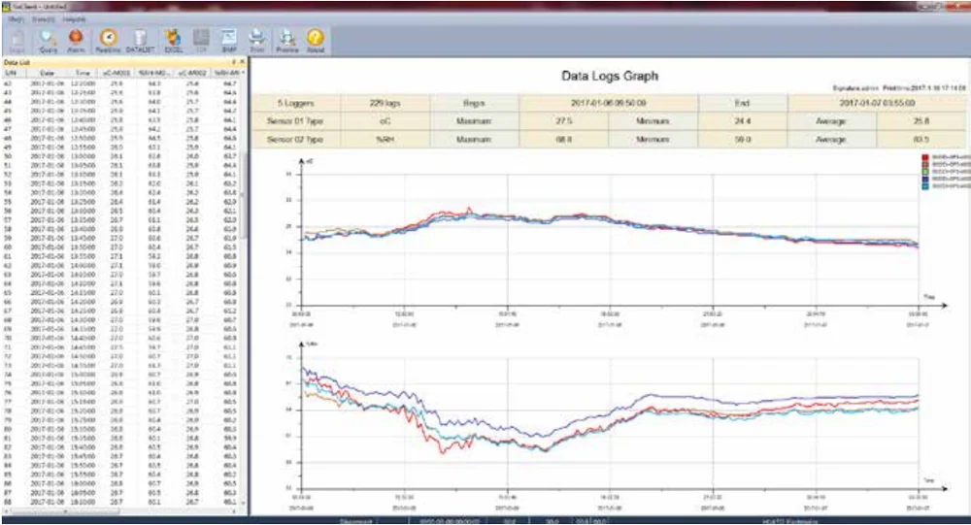Click the Data List scroll-down arrow

pos(244,504)
